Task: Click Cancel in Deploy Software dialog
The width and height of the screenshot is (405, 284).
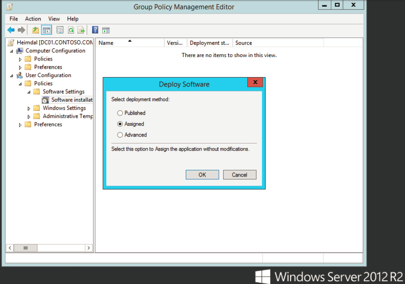Action: [239, 175]
